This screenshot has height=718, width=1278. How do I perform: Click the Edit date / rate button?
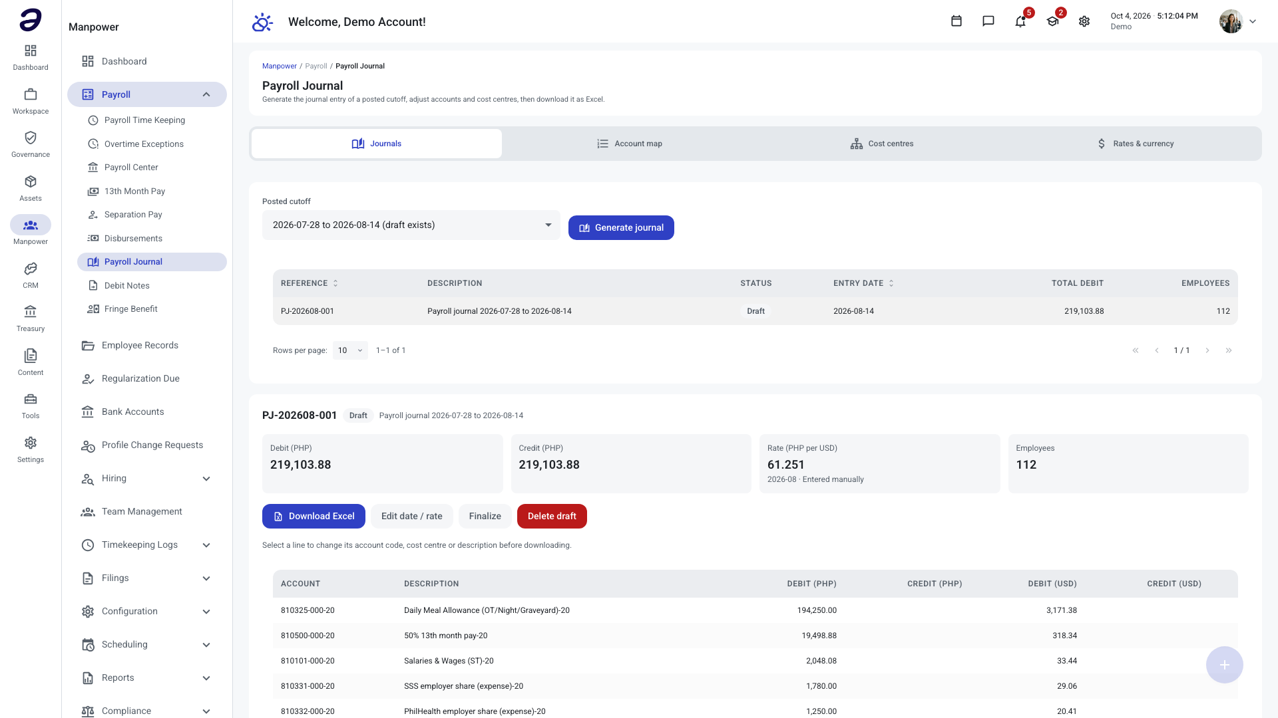(x=411, y=517)
